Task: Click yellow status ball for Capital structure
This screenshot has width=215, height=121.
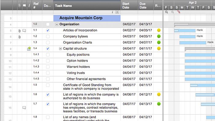Action: [x=159, y=49]
